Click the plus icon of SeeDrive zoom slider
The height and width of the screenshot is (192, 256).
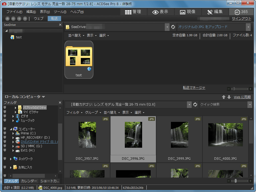pos(250,89)
